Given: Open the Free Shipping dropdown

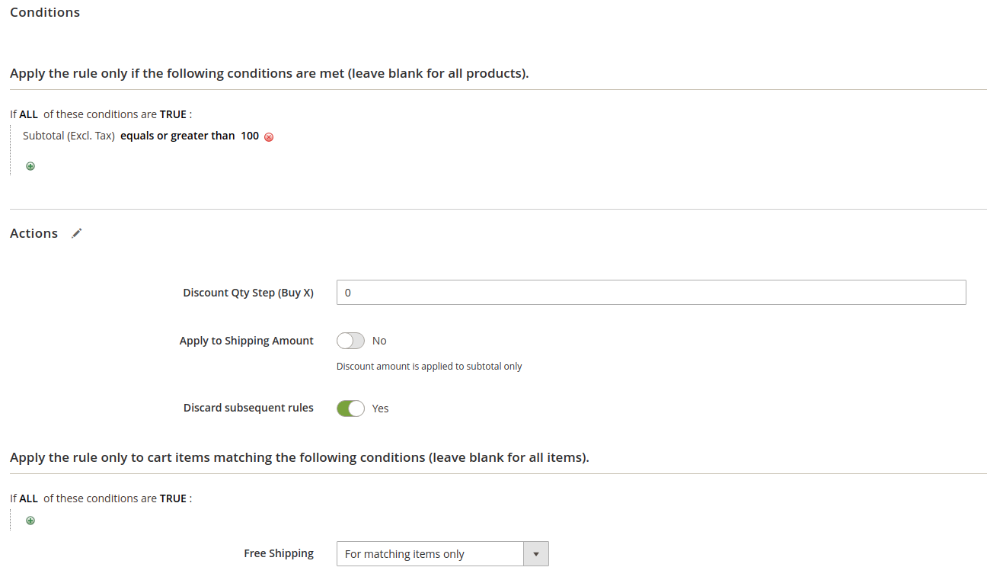Looking at the screenshot, I should click(536, 553).
